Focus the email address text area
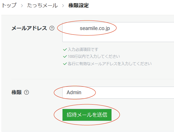Screen dimensions: 174x134 (118, 32)
